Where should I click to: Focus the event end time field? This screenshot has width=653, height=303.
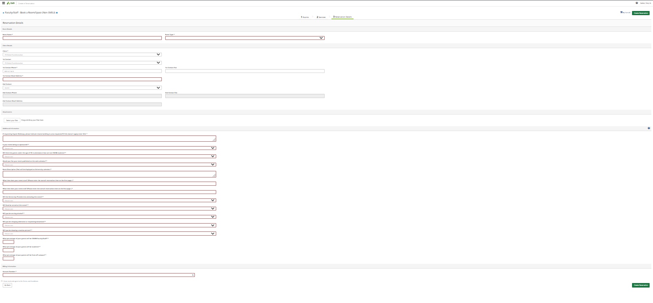coord(109,192)
